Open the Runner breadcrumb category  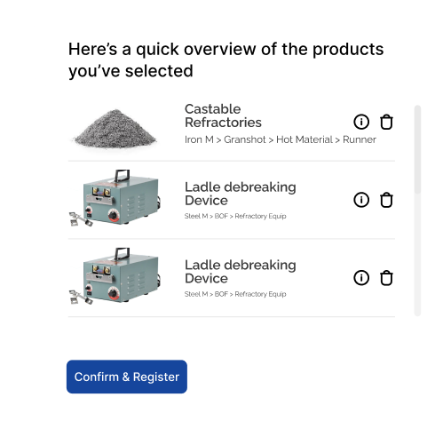(360, 139)
